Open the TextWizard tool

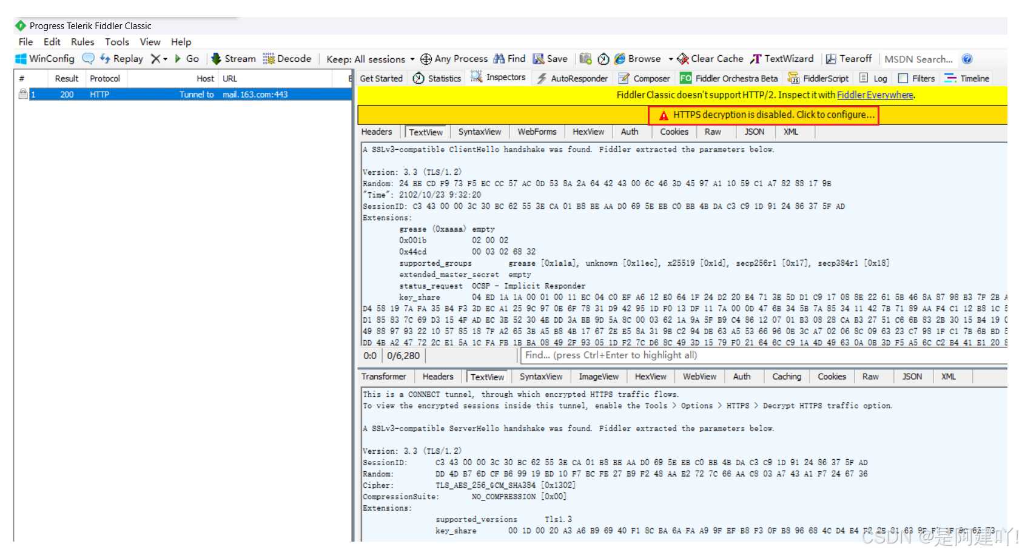point(782,59)
